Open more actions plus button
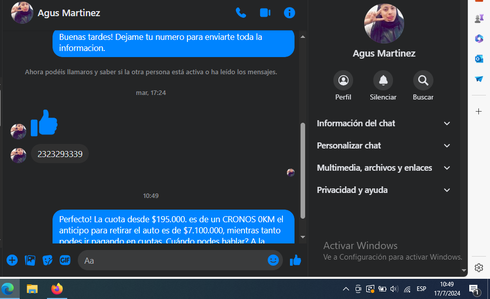 [12, 260]
